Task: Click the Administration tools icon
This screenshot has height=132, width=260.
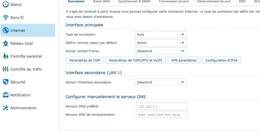Action: click(5, 108)
